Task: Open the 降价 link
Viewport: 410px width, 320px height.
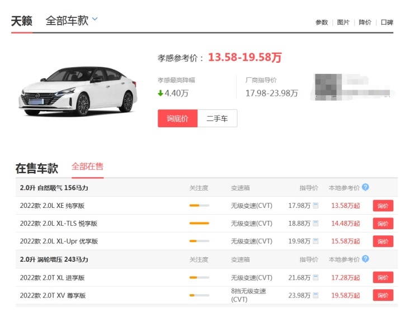Action: click(x=365, y=22)
